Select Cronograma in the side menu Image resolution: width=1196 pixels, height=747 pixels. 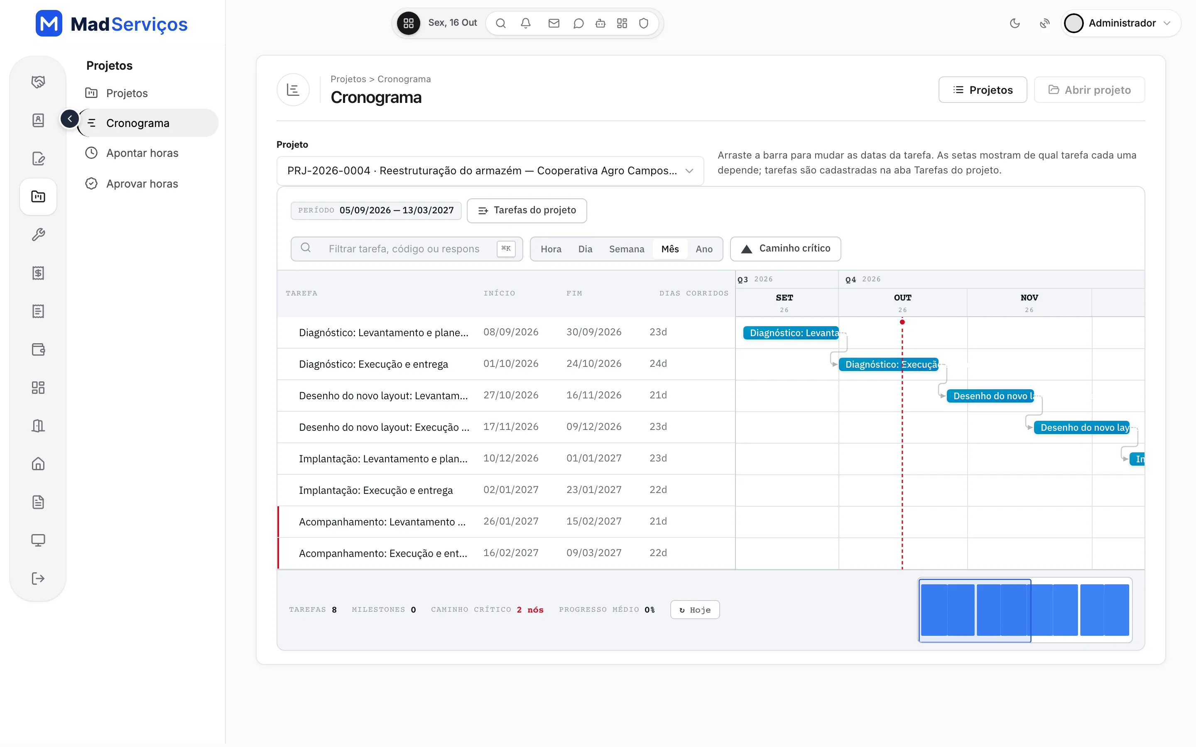(148, 123)
